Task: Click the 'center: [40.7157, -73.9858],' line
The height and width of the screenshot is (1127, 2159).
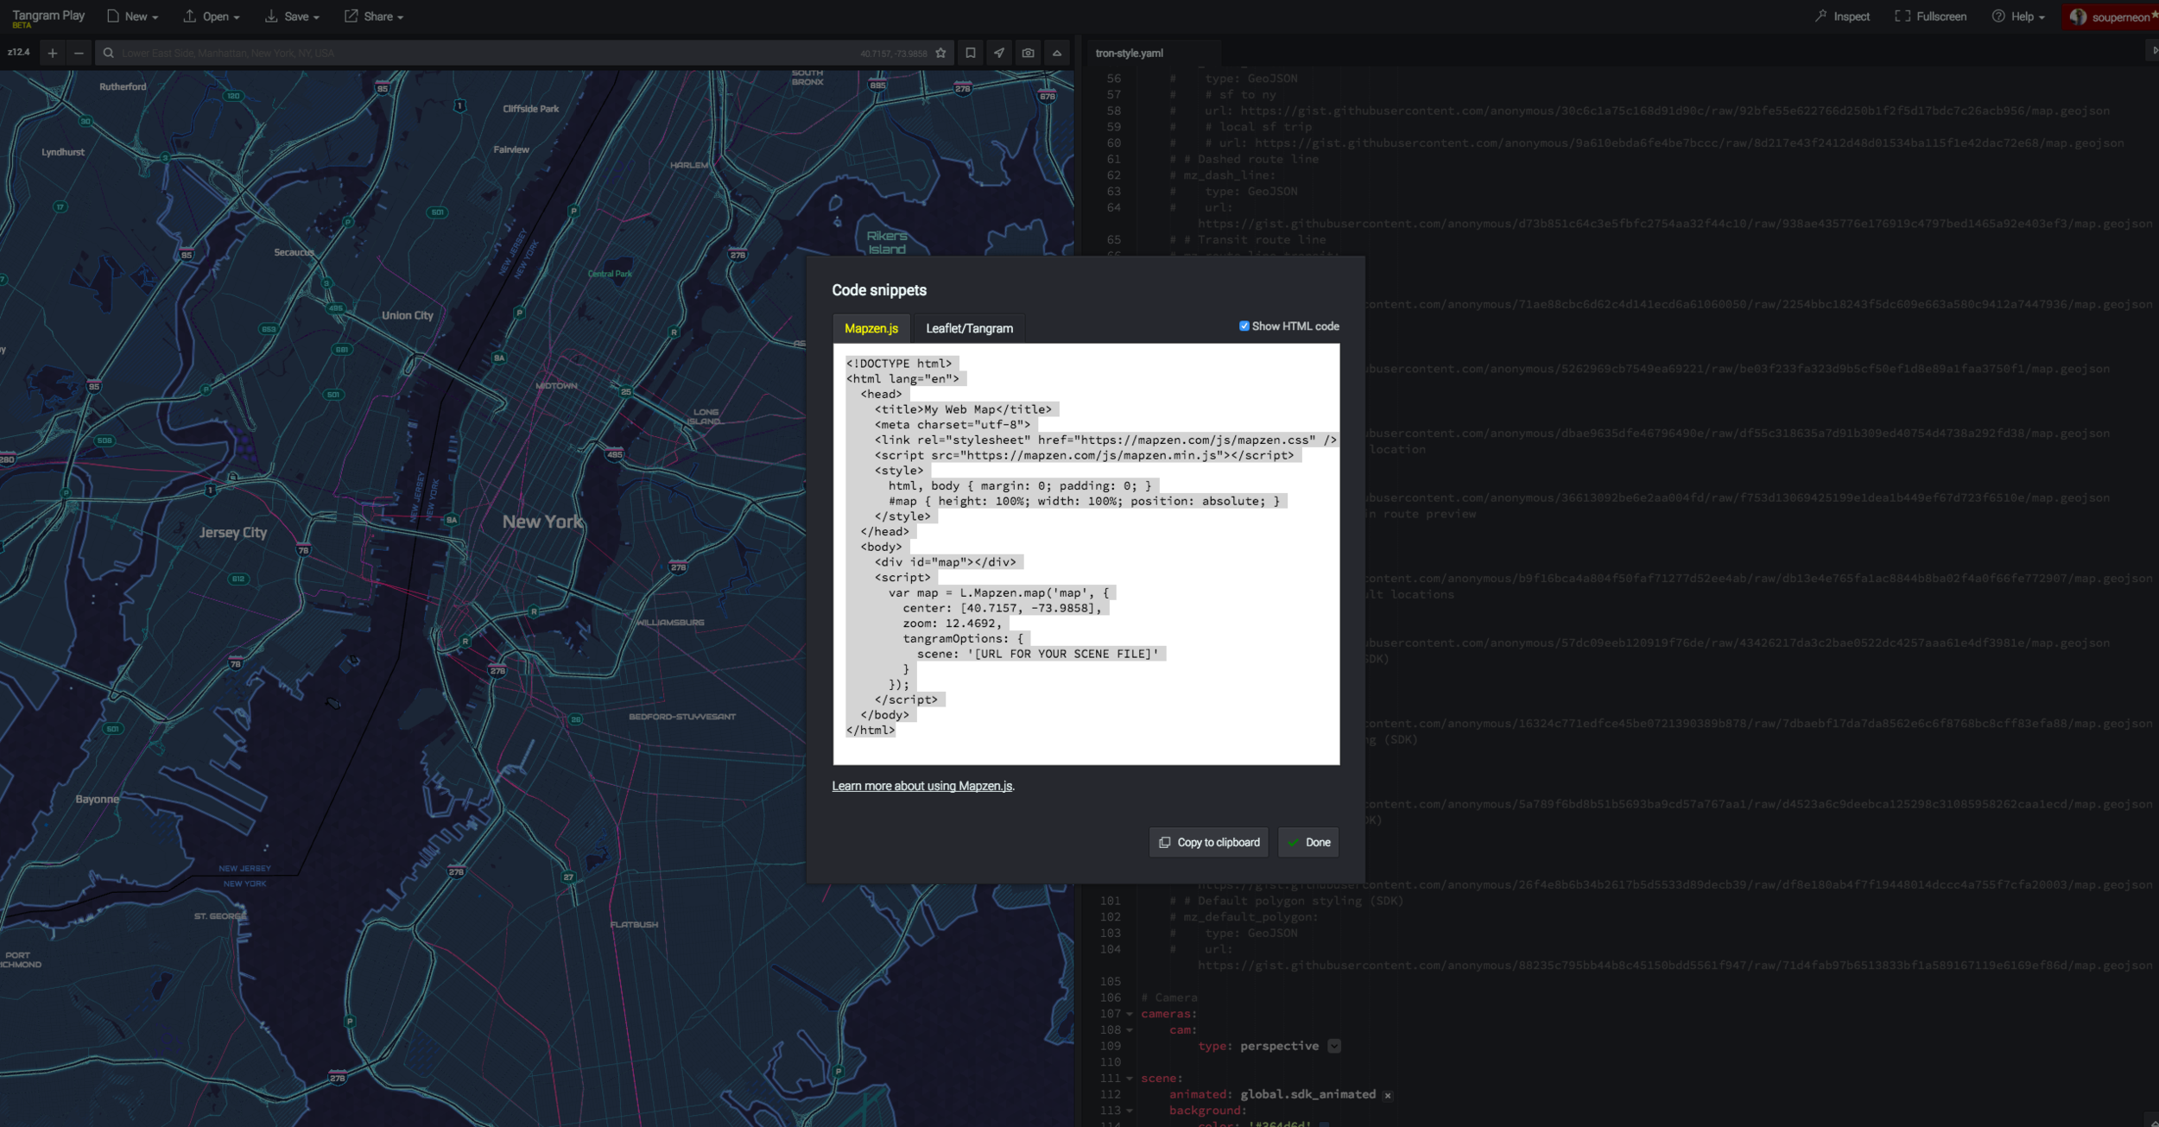Action: [1003, 608]
